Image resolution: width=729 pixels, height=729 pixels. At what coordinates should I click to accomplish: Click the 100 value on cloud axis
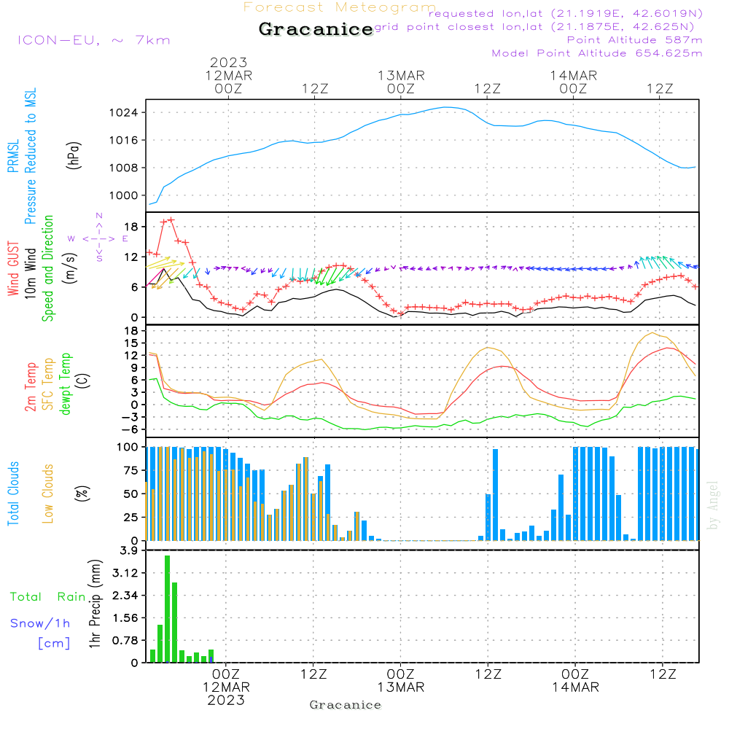(x=128, y=447)
